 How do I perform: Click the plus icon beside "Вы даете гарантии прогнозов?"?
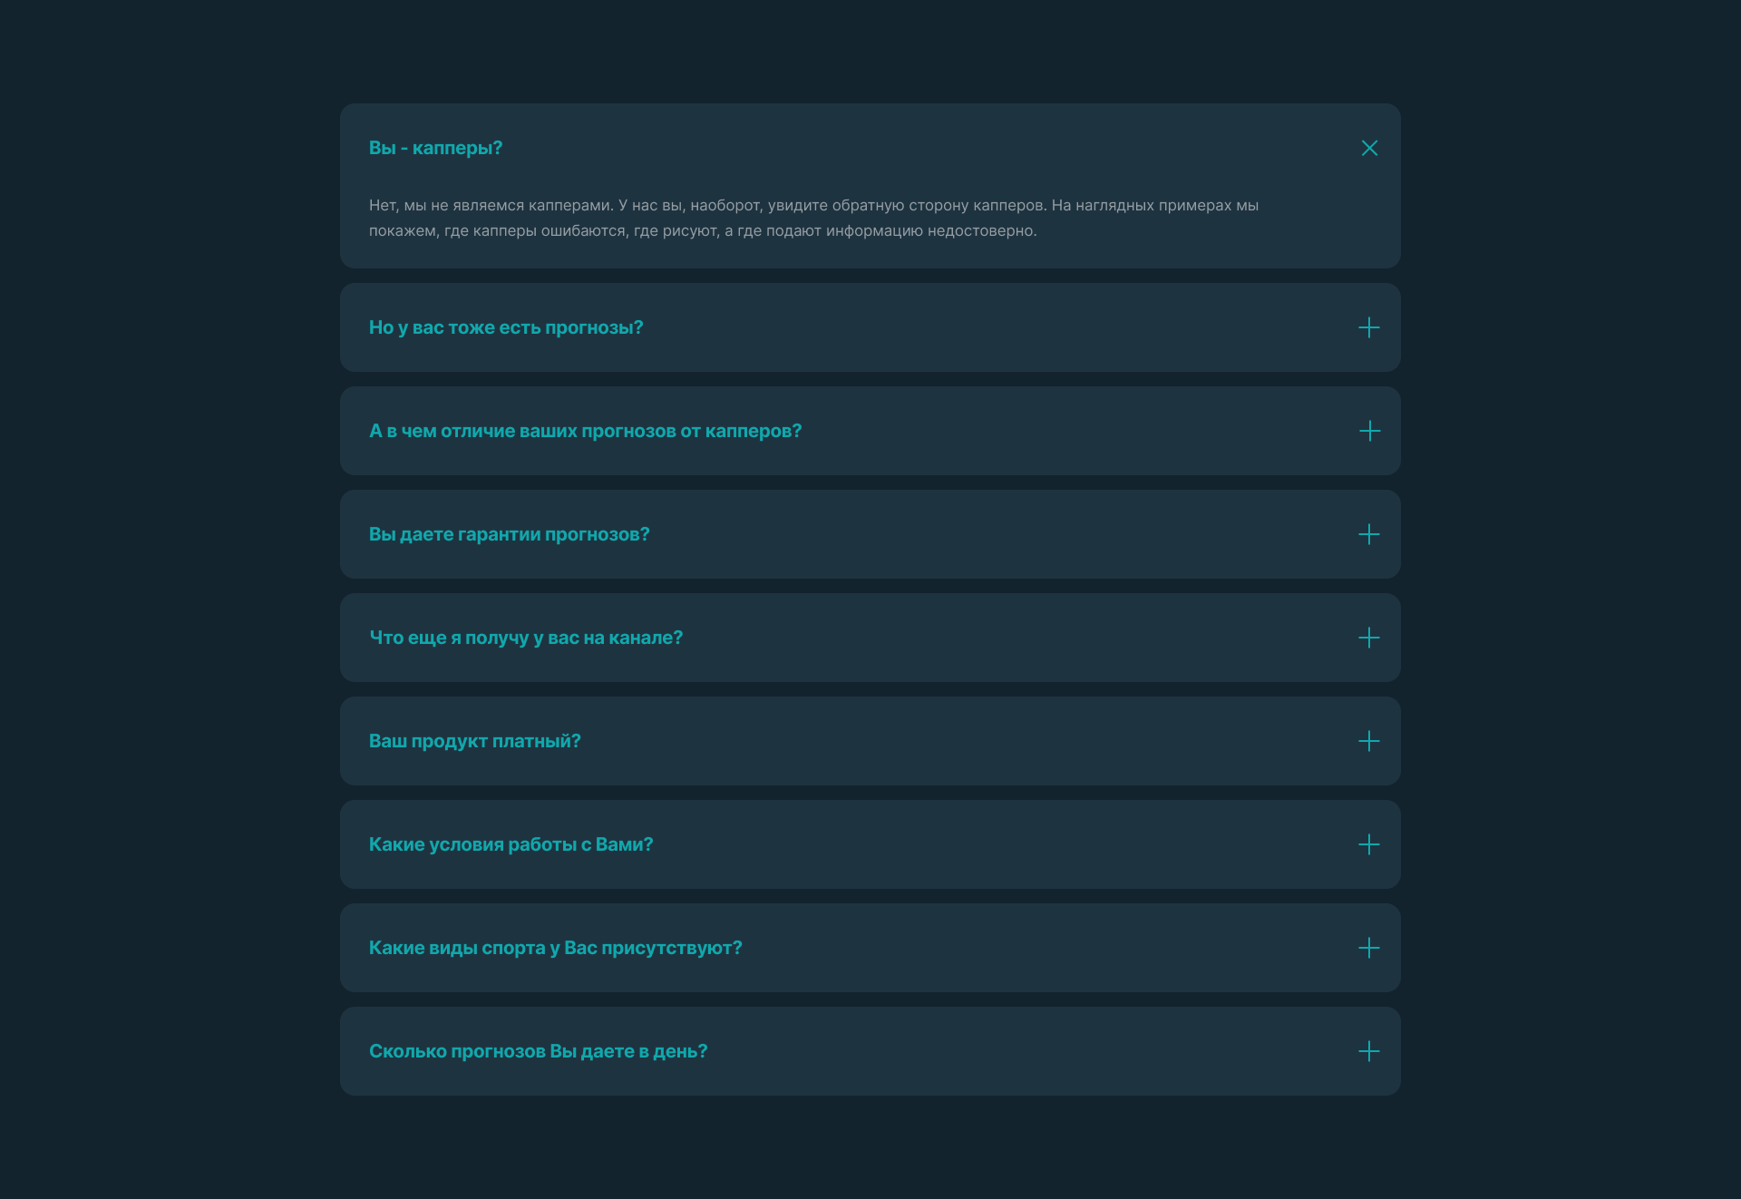coord(1369,534)
